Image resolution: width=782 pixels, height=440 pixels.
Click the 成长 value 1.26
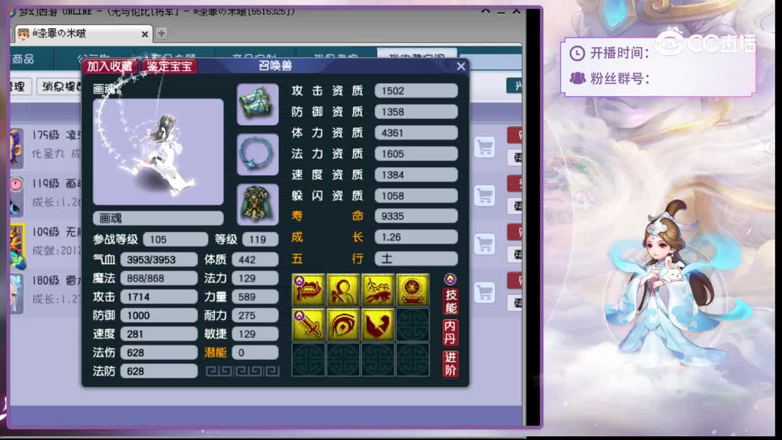(x=416, y=237)
